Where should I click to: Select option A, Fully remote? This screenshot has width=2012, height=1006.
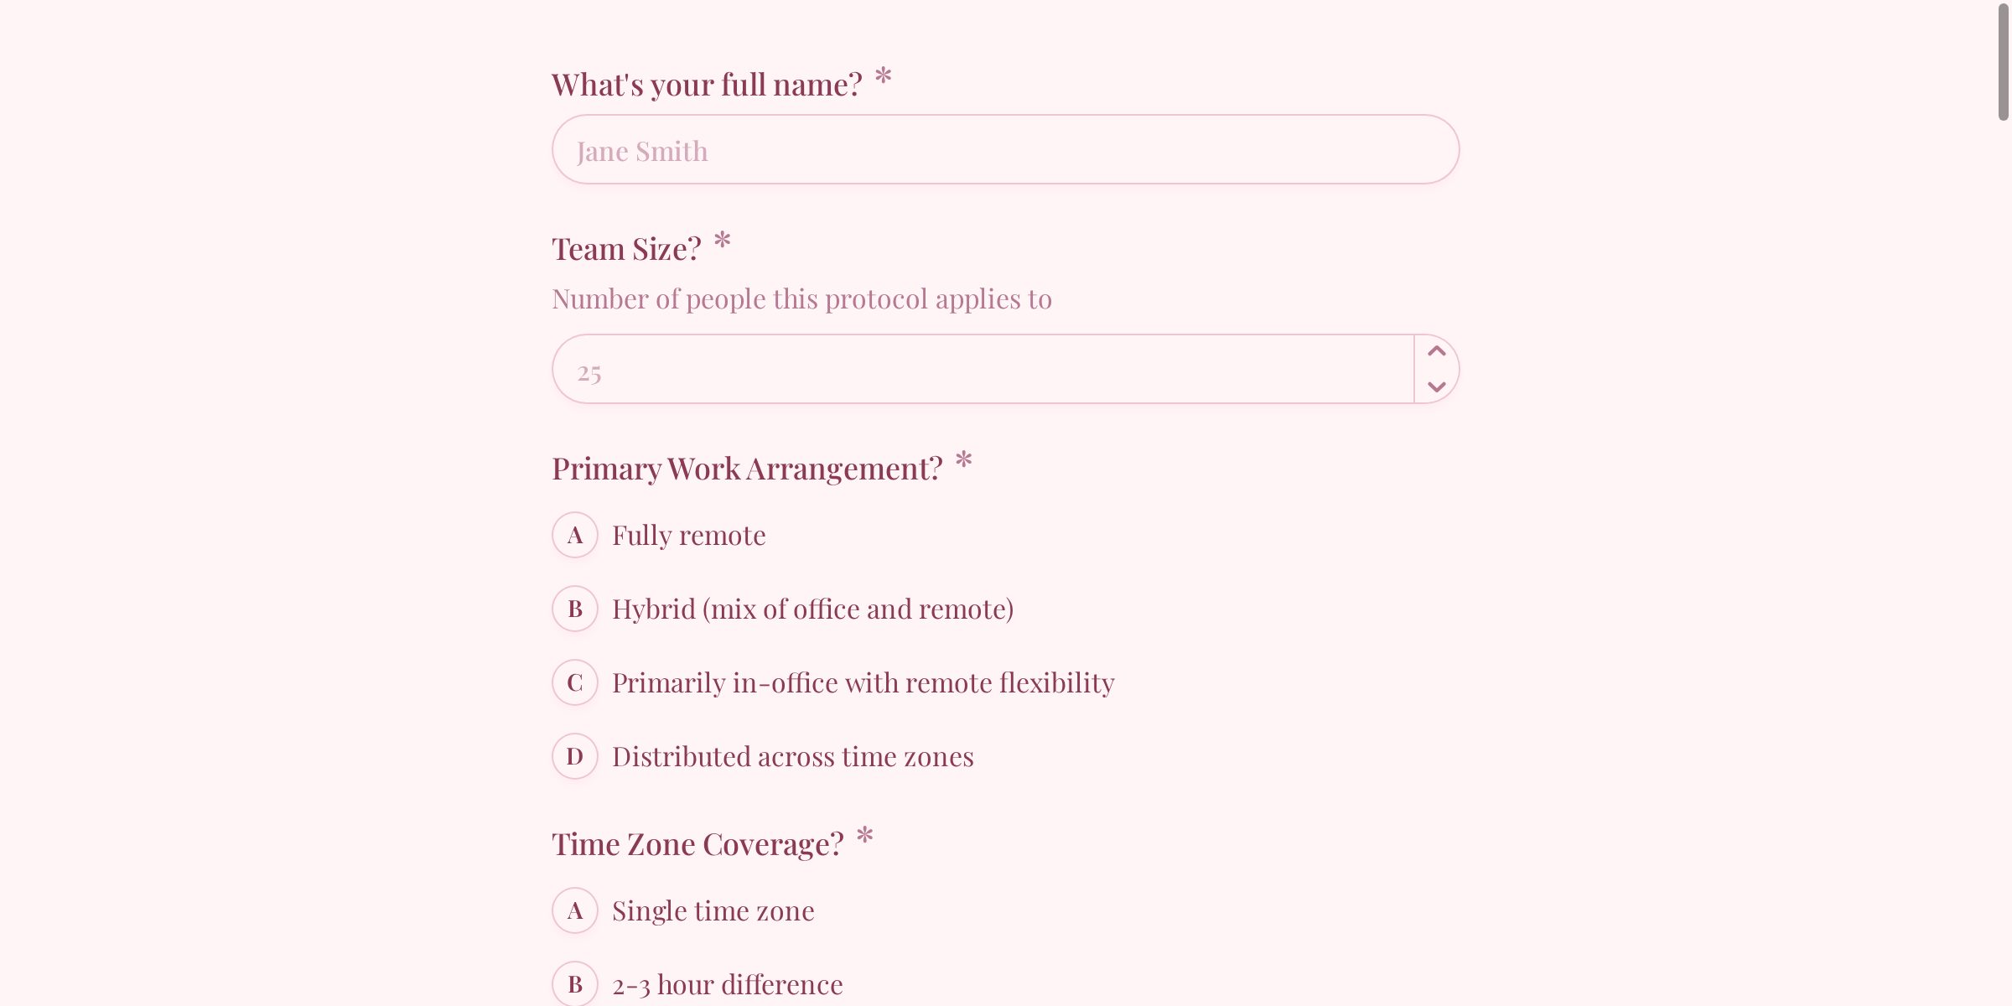(x=688, y=535)
